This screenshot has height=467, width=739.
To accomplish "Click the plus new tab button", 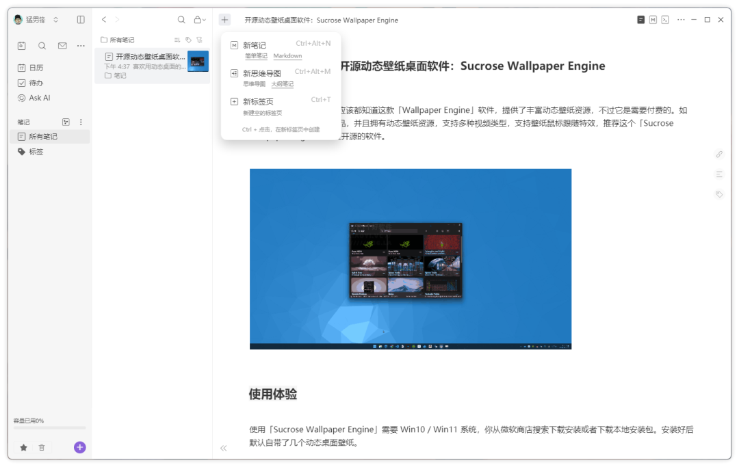I will pos(225,20).
